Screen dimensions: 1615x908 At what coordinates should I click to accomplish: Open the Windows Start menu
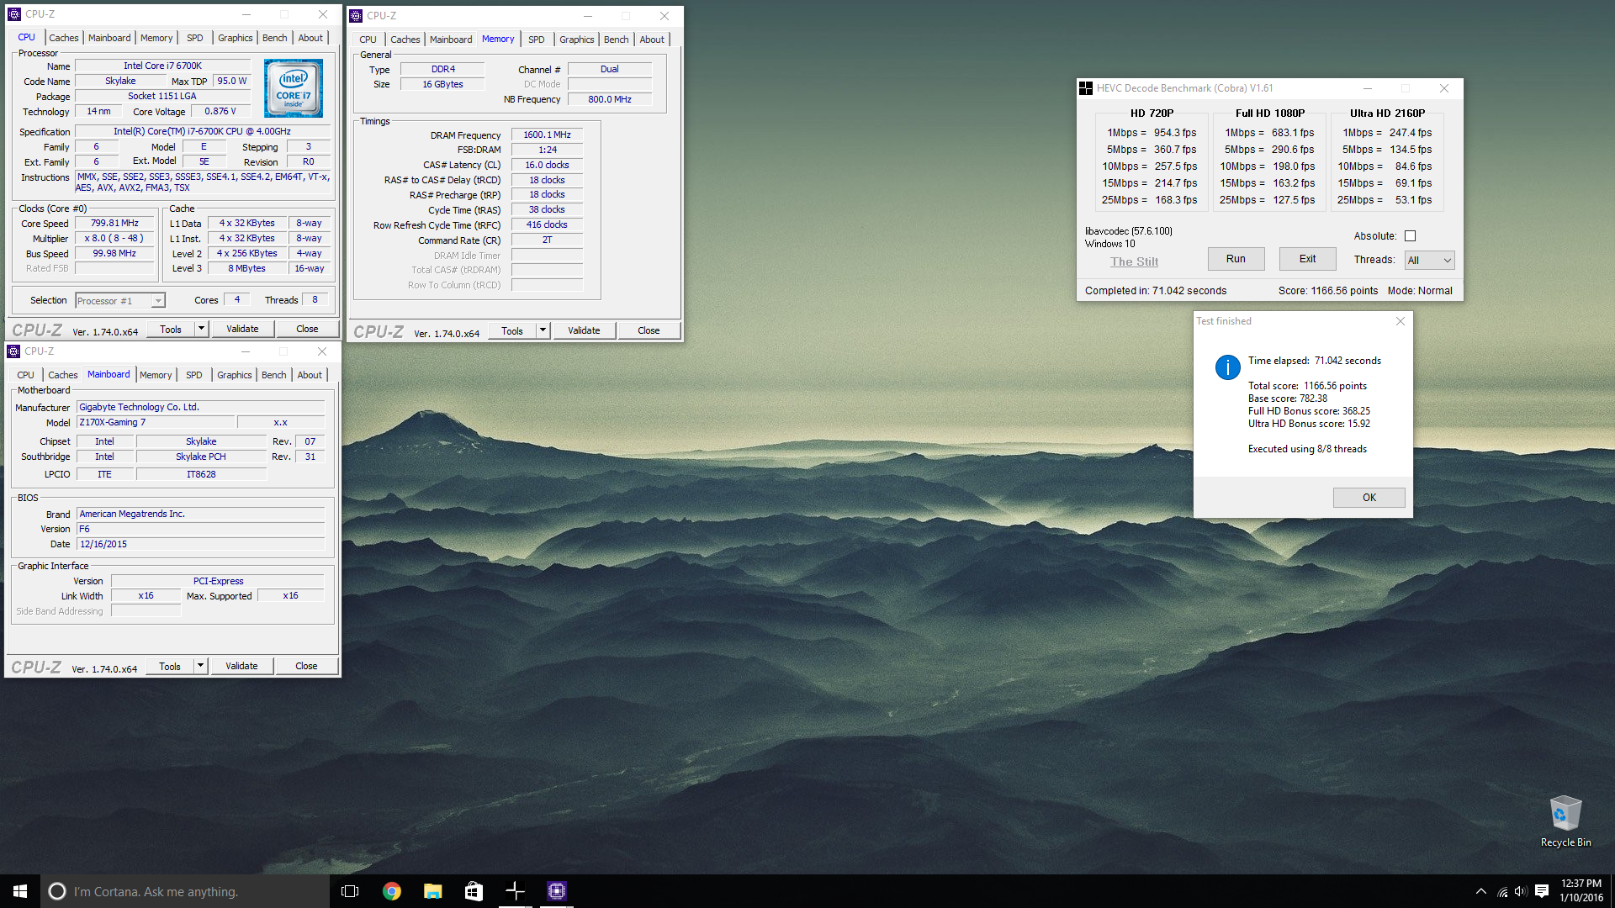coord(20,891)
